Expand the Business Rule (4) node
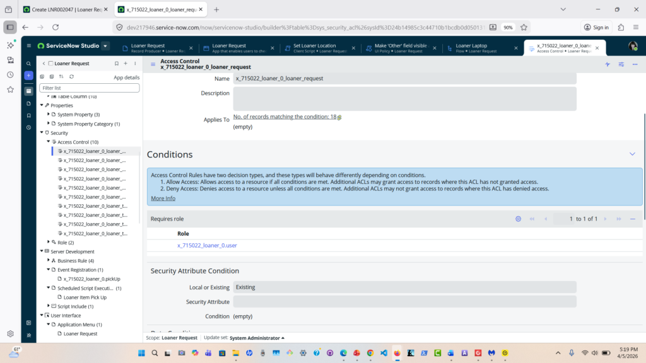The height and width of the screenshot is (363, 646). [x=49, y=260]
